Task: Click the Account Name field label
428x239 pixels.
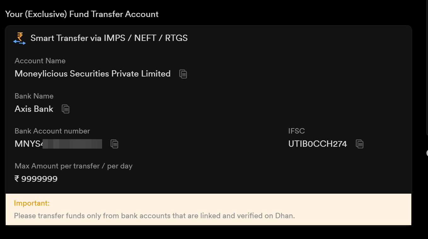Action: 40,61
